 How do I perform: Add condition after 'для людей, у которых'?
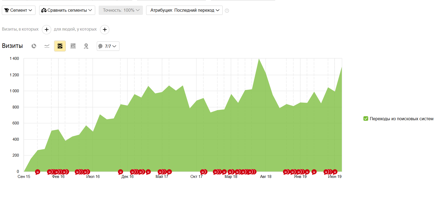105,30
